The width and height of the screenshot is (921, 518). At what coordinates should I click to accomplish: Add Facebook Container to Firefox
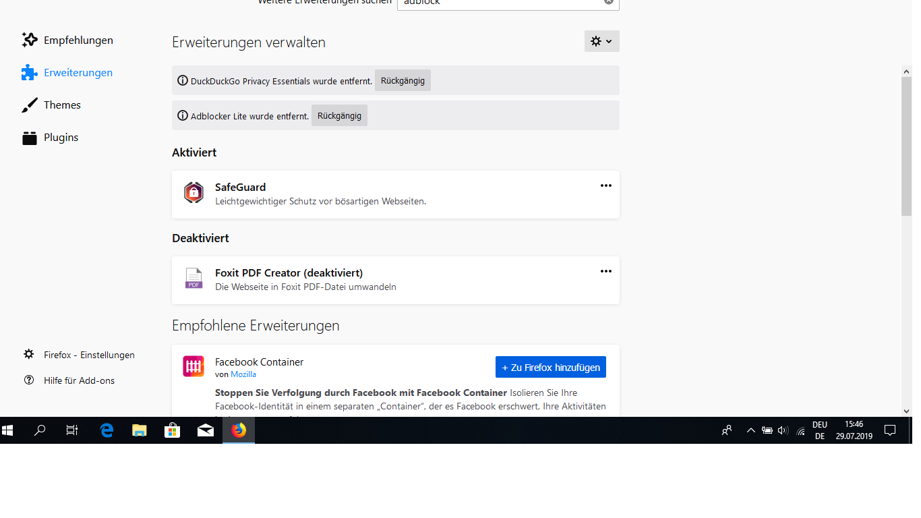[551, 367]
